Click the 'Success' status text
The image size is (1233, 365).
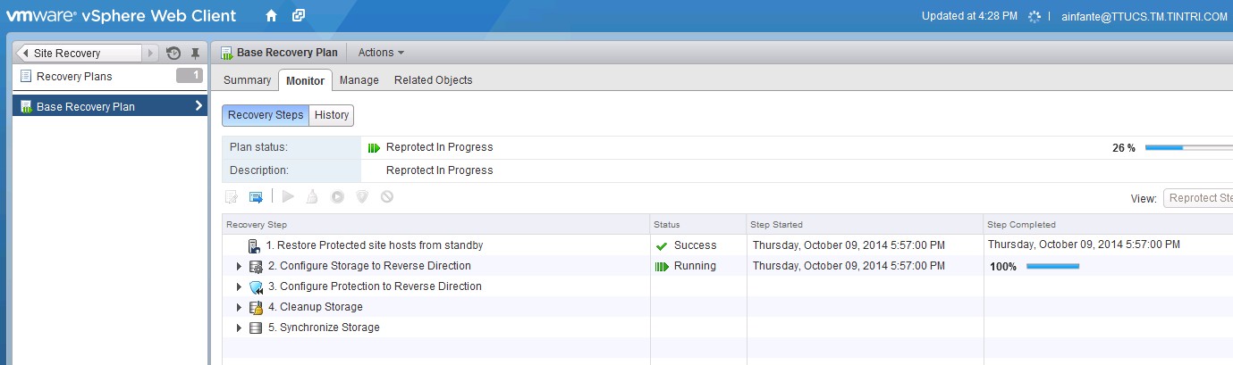click(x=695, y=245)
